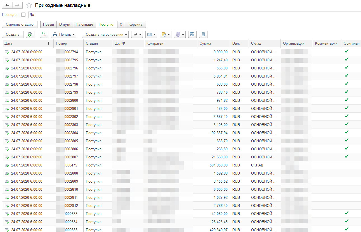Click the copy document icon next to Создать

tap(30, 34)
